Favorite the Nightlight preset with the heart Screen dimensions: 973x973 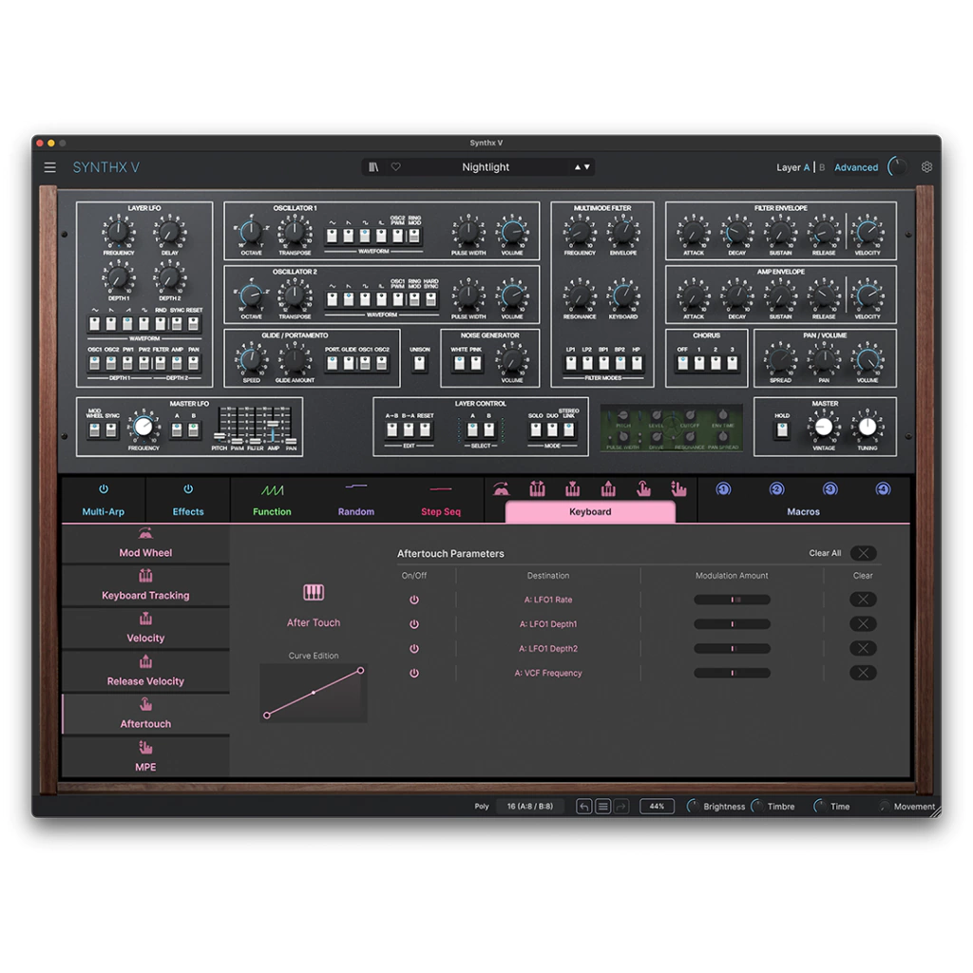point(396,167)
